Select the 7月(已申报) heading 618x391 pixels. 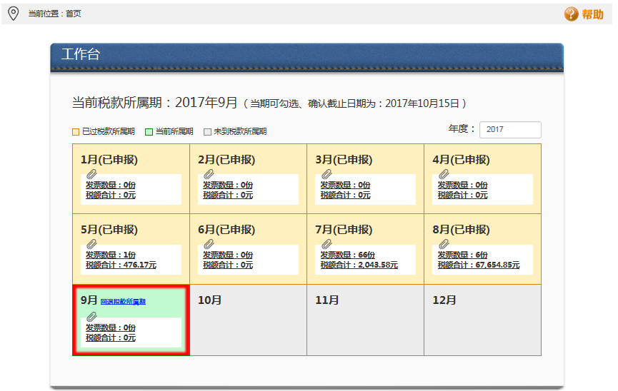click(344, 230)
